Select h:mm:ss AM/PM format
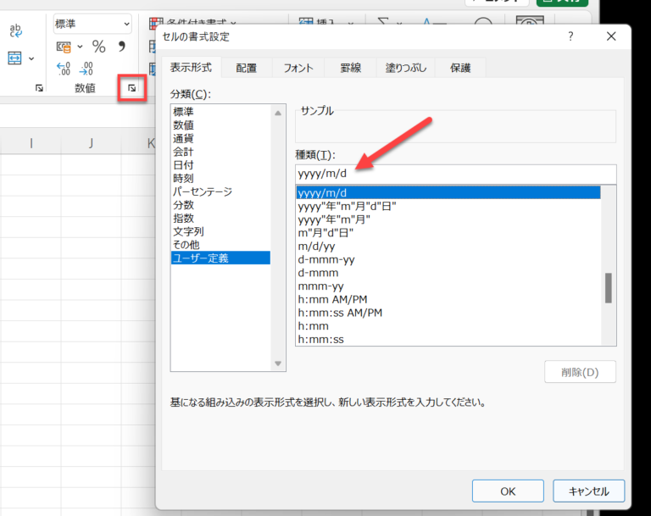The width and height of the screenshot is (651, 516). tap(448, 313)
